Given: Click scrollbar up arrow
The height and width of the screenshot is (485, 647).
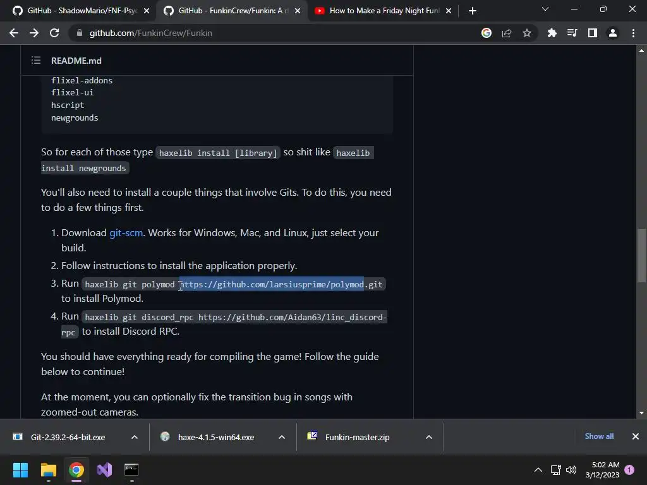Looking at the screenshot, I should [x=641, y=51].
